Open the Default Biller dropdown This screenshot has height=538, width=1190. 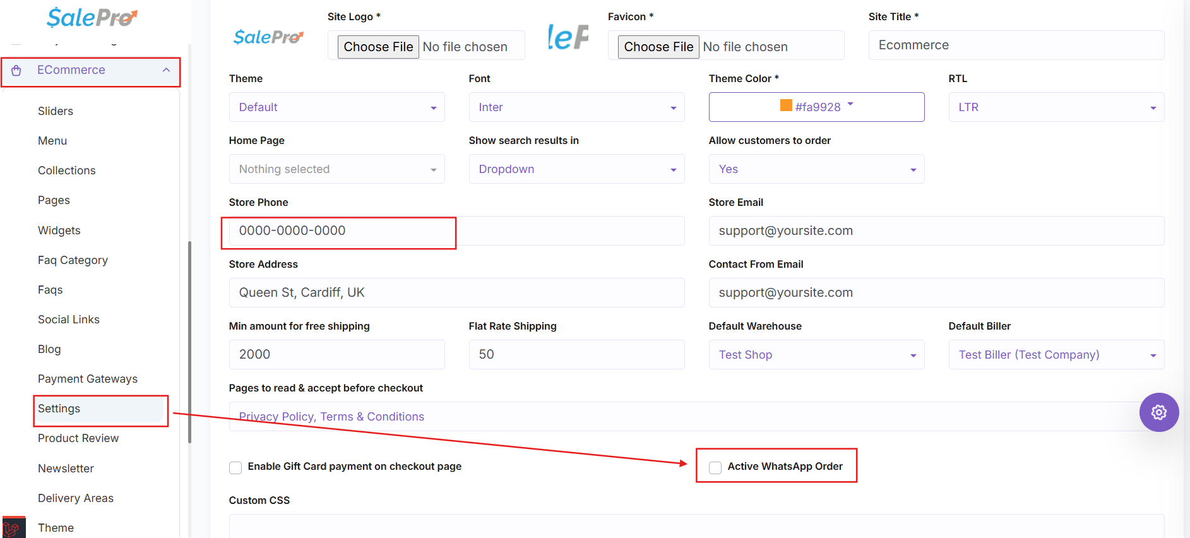click(x=1056, y=355)
